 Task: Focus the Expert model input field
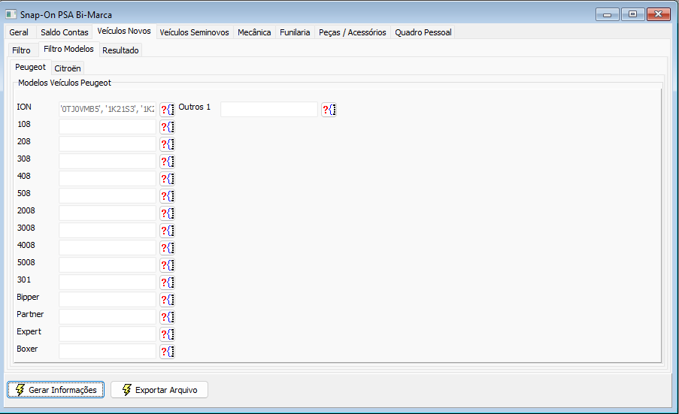coord(108,334)
